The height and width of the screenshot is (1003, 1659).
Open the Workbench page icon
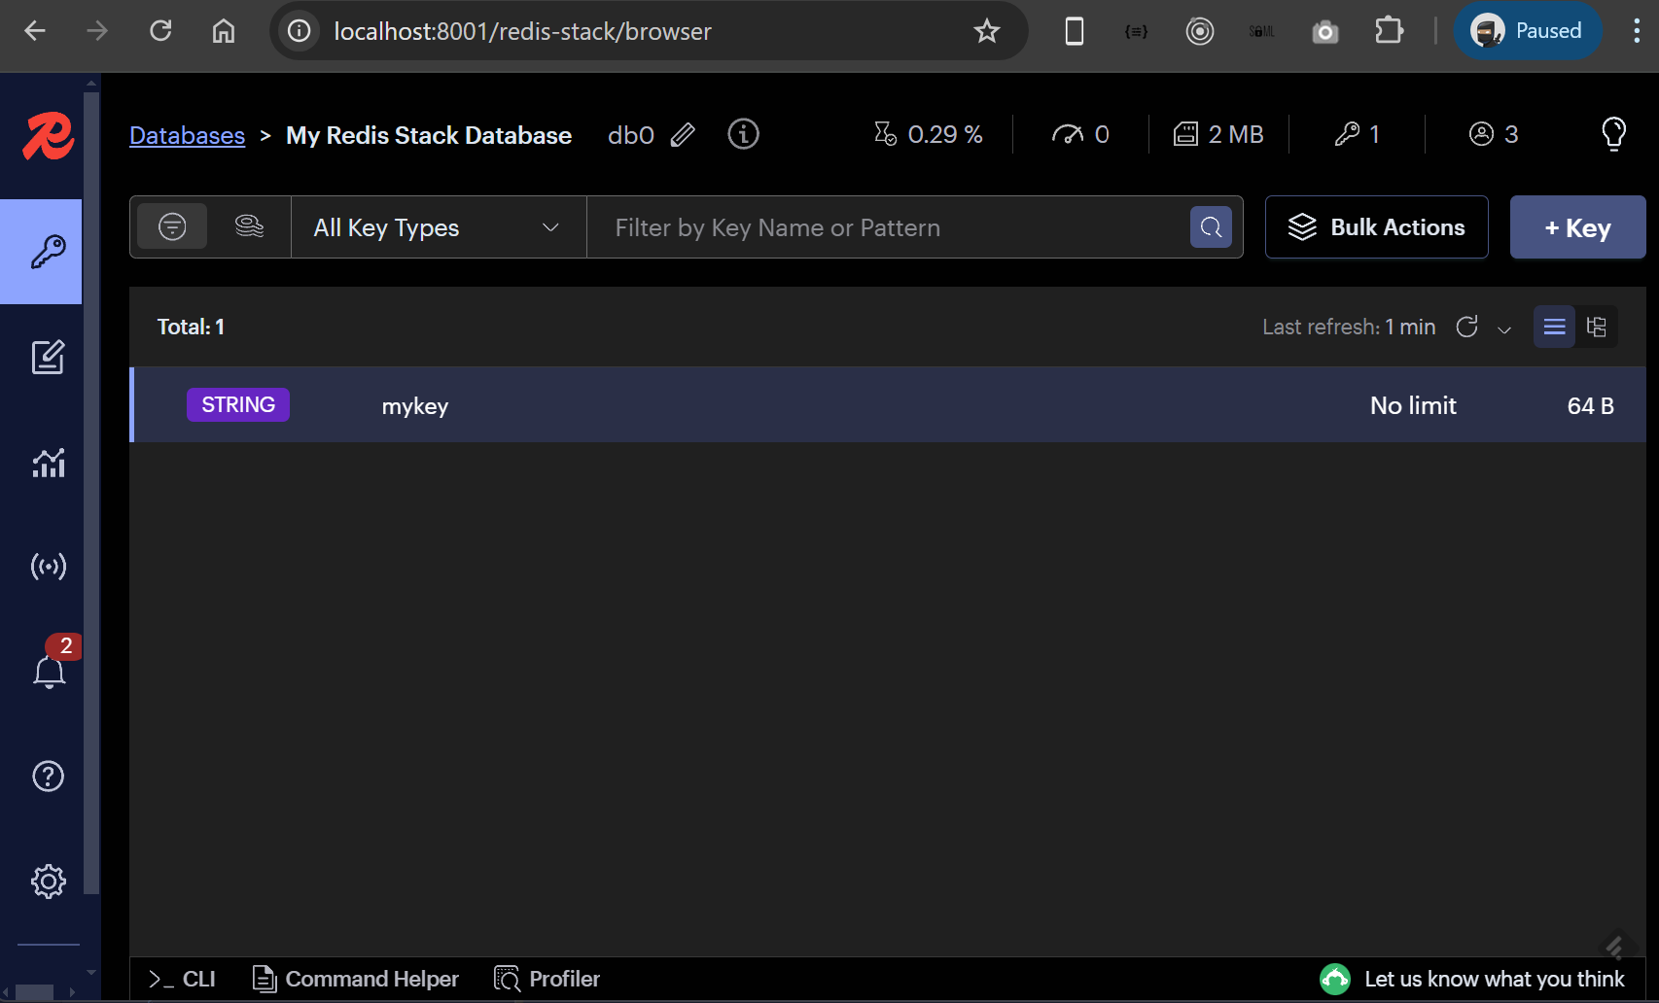click(x=48, y=357)
